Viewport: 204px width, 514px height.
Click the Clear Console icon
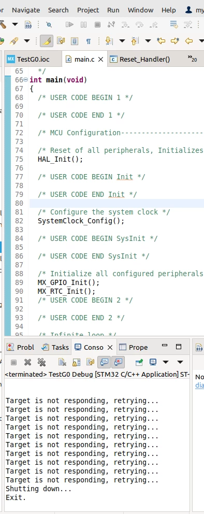pyautogui.click(x=62, y=362)
